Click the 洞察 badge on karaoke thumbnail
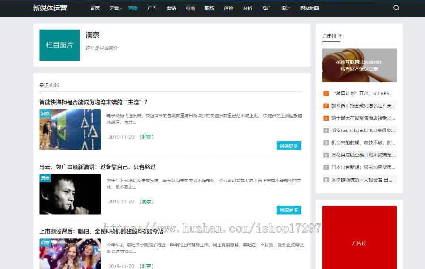 pyautogui.click(x=45, y=243)
